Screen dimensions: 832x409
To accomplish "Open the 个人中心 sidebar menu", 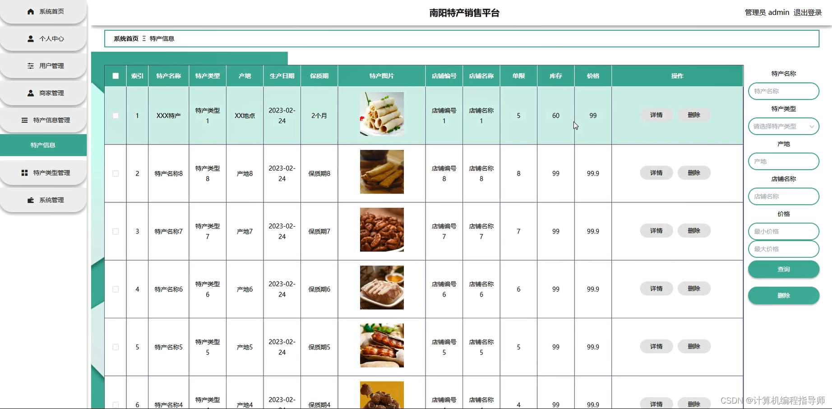I will (x=43, y=39).
